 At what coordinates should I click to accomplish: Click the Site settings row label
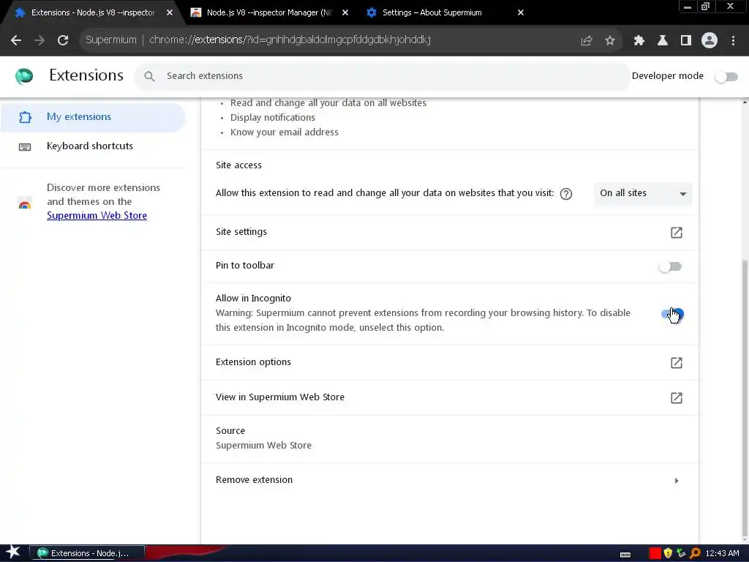point(241,232)
